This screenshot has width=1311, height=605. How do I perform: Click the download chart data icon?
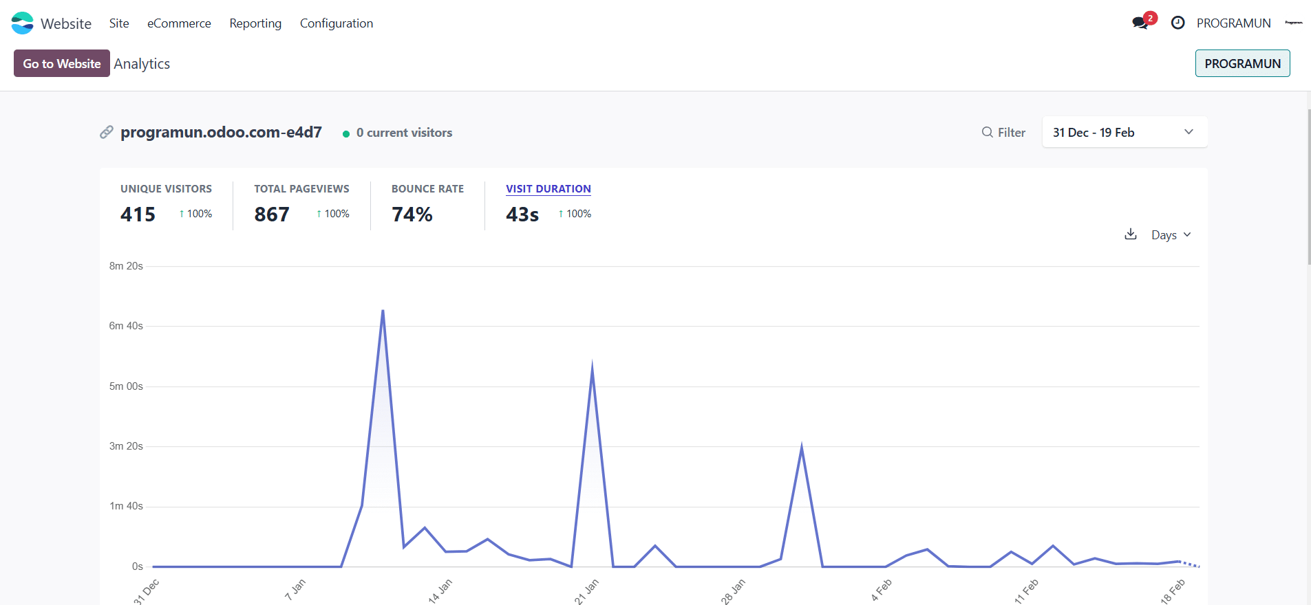pos(1130,234)
